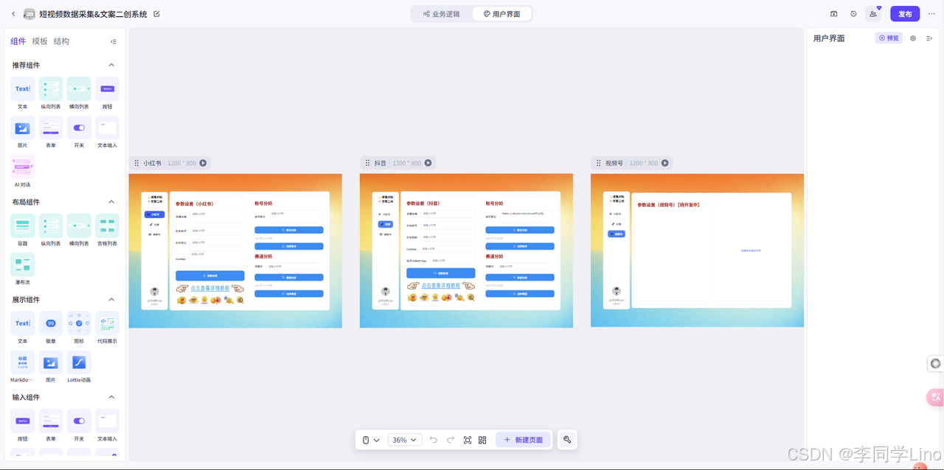This screenshot has width=944, height=470.
Task: Grab the 小红书 page drag handle
Action: coord(136,163)
